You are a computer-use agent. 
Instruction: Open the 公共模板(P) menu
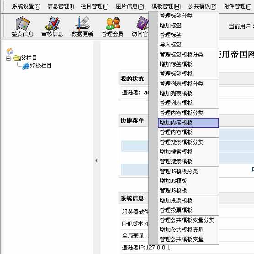[x=202, y=6]
